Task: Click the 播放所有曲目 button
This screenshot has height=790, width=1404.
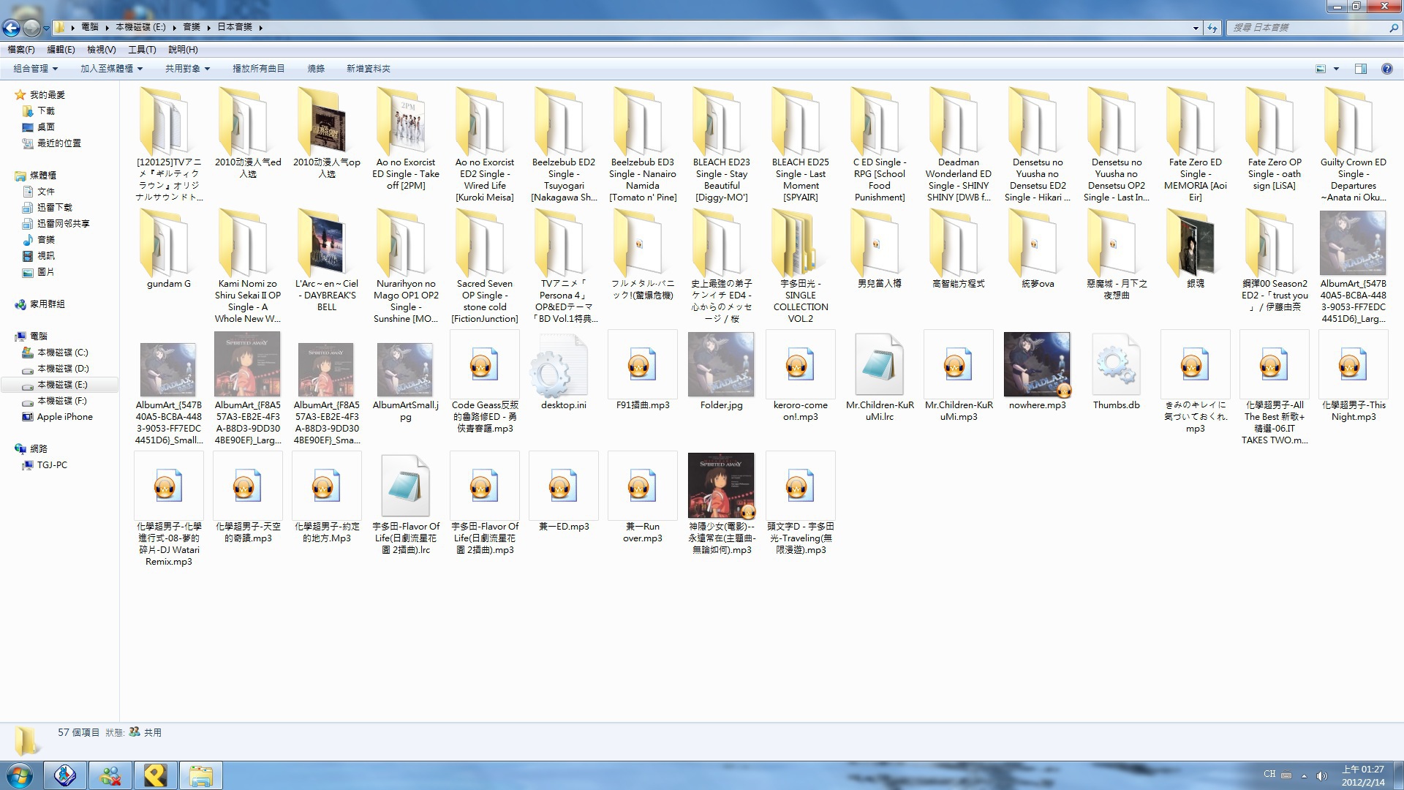Action: coord(258,69)
